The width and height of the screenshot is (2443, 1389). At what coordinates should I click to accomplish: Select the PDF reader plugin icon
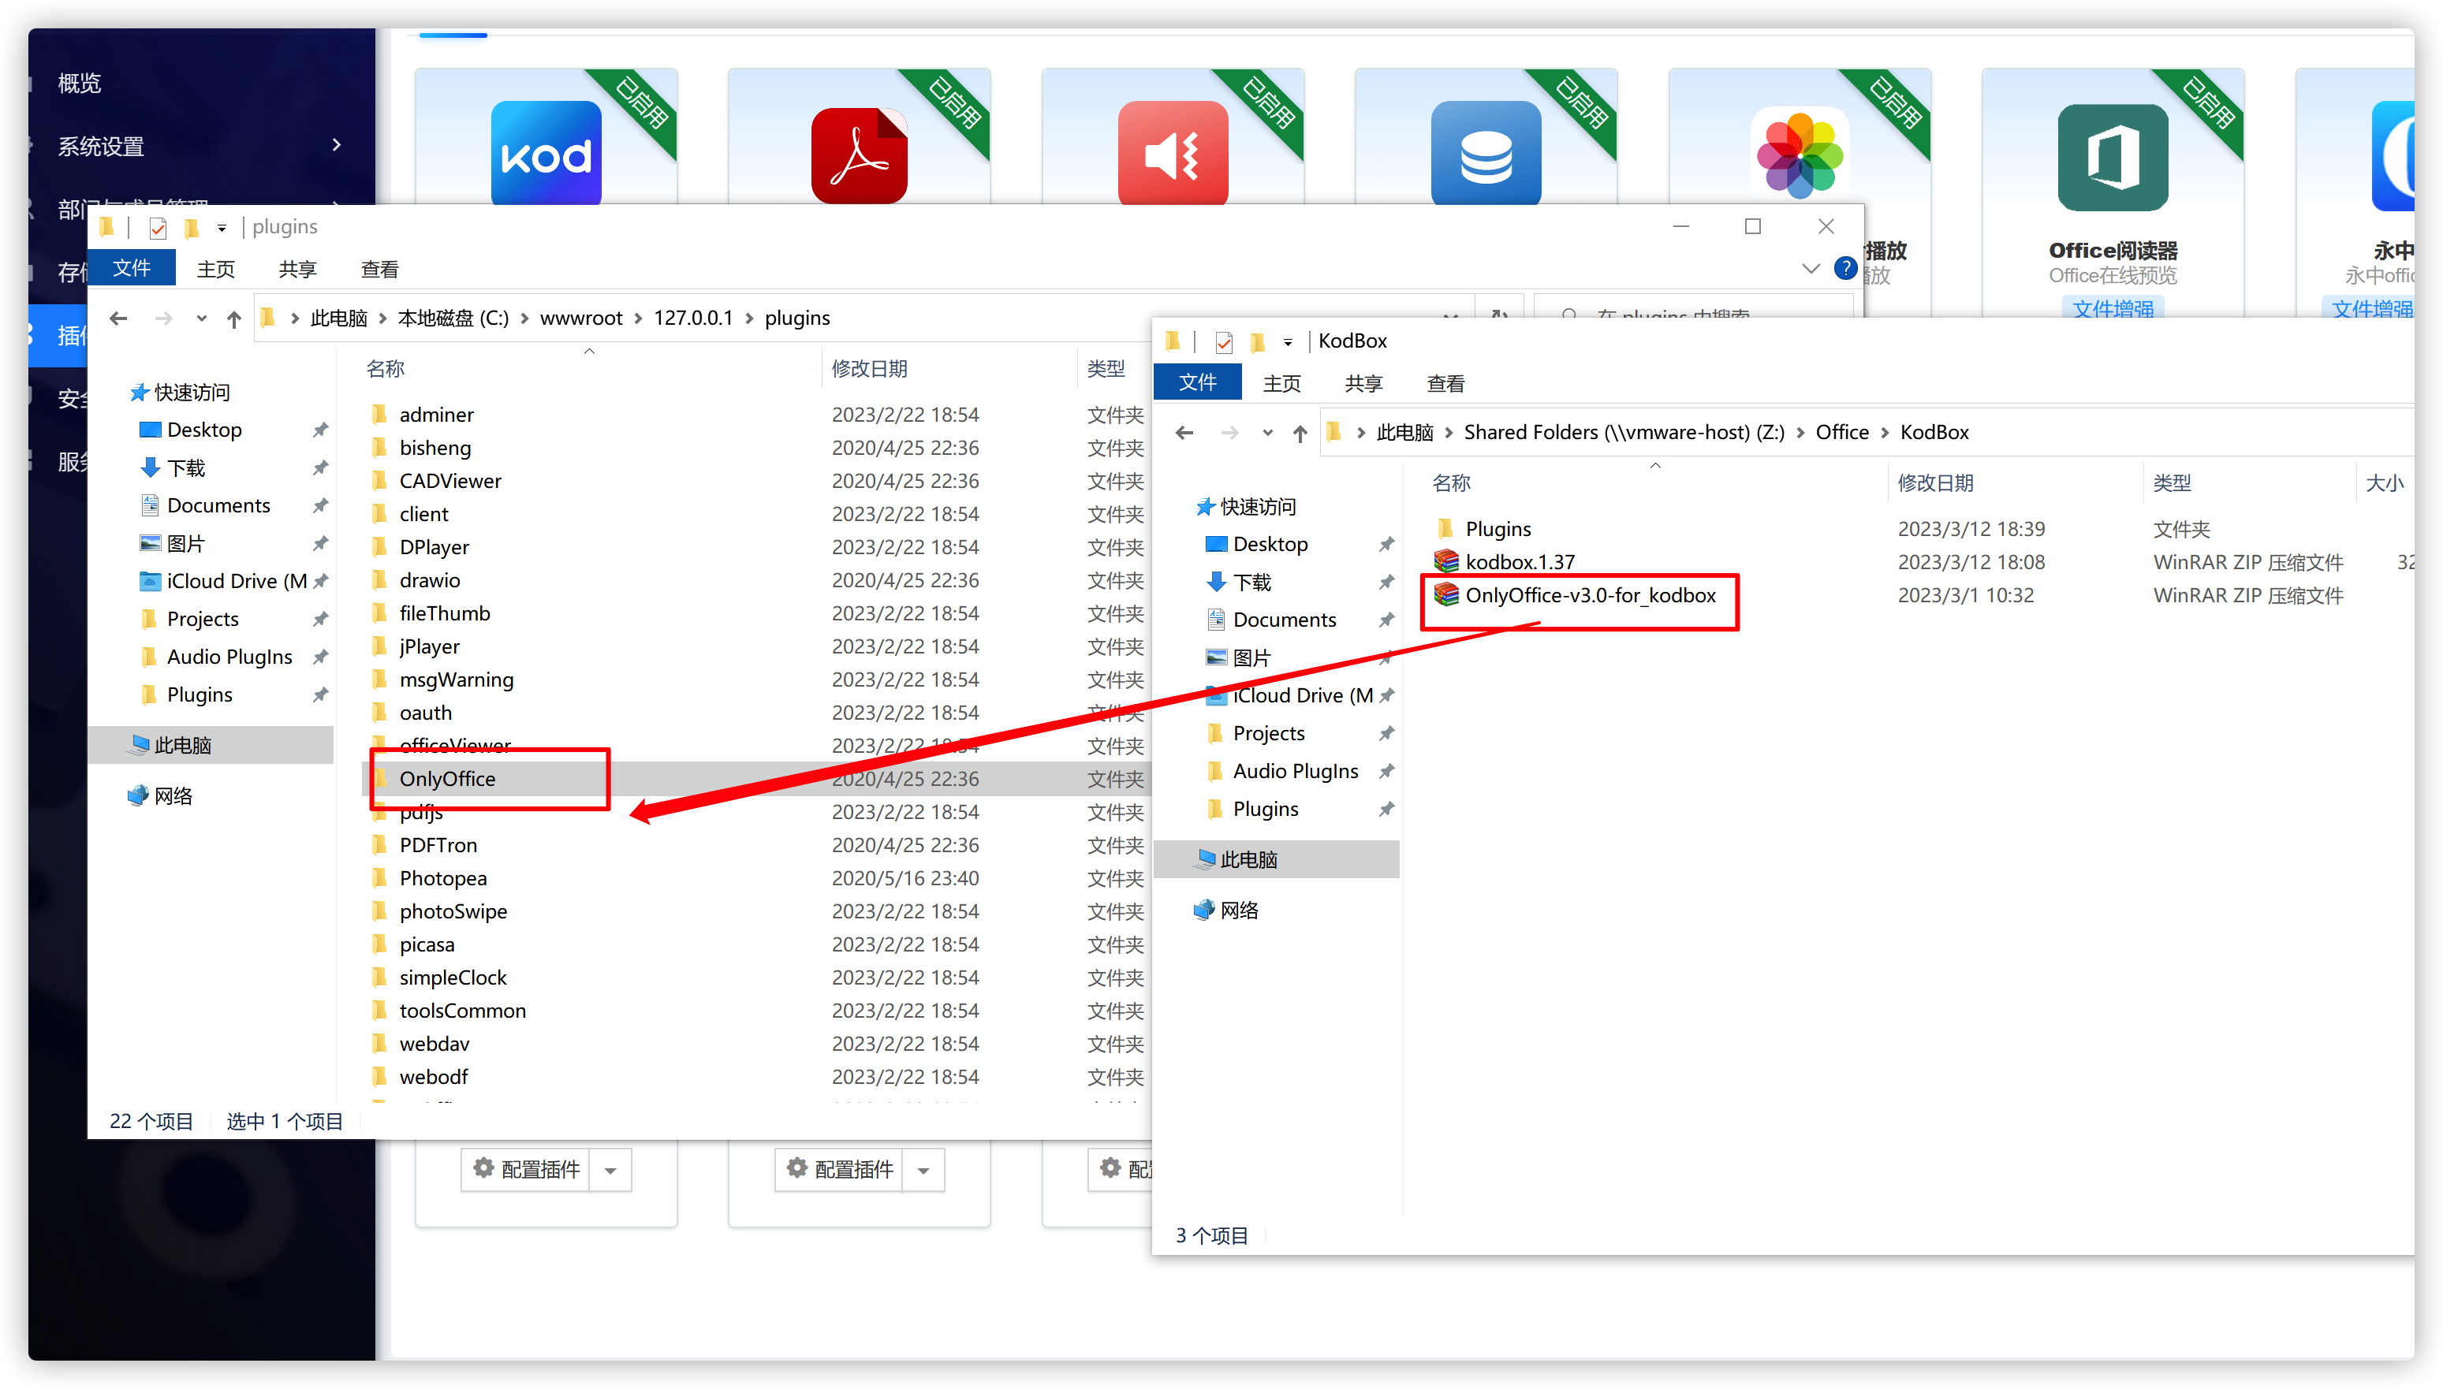point(858,153)
